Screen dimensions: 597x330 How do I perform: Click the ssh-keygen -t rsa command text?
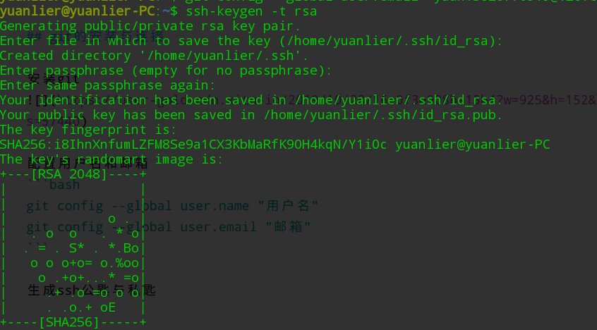[251, 11]
